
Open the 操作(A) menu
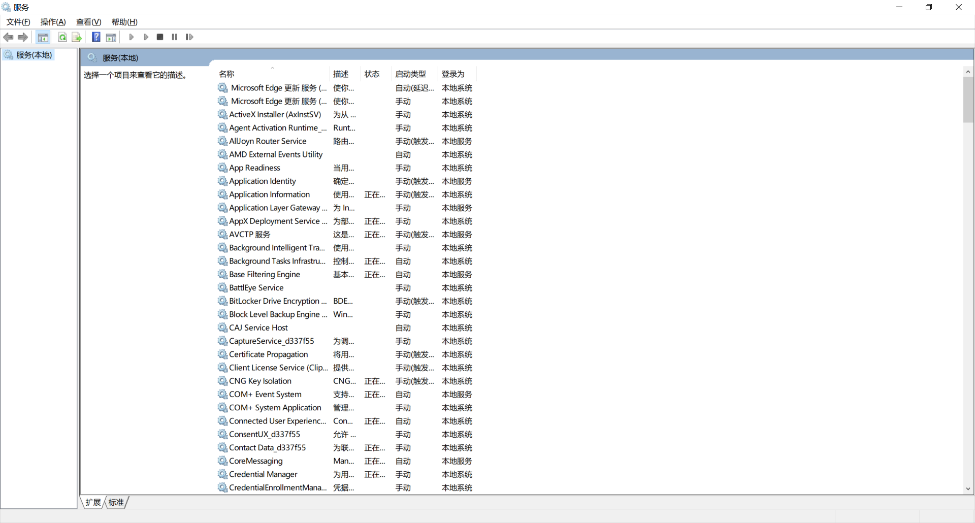[x=53, y=22]
